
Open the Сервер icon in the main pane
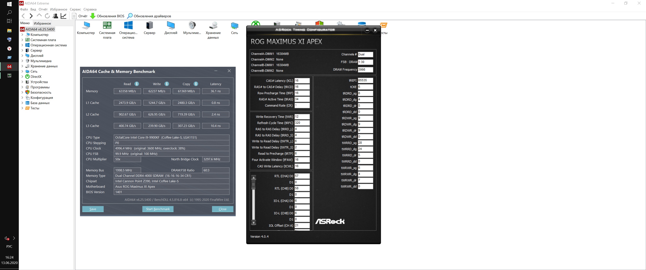pyautogui.click(x=149, y=28)
